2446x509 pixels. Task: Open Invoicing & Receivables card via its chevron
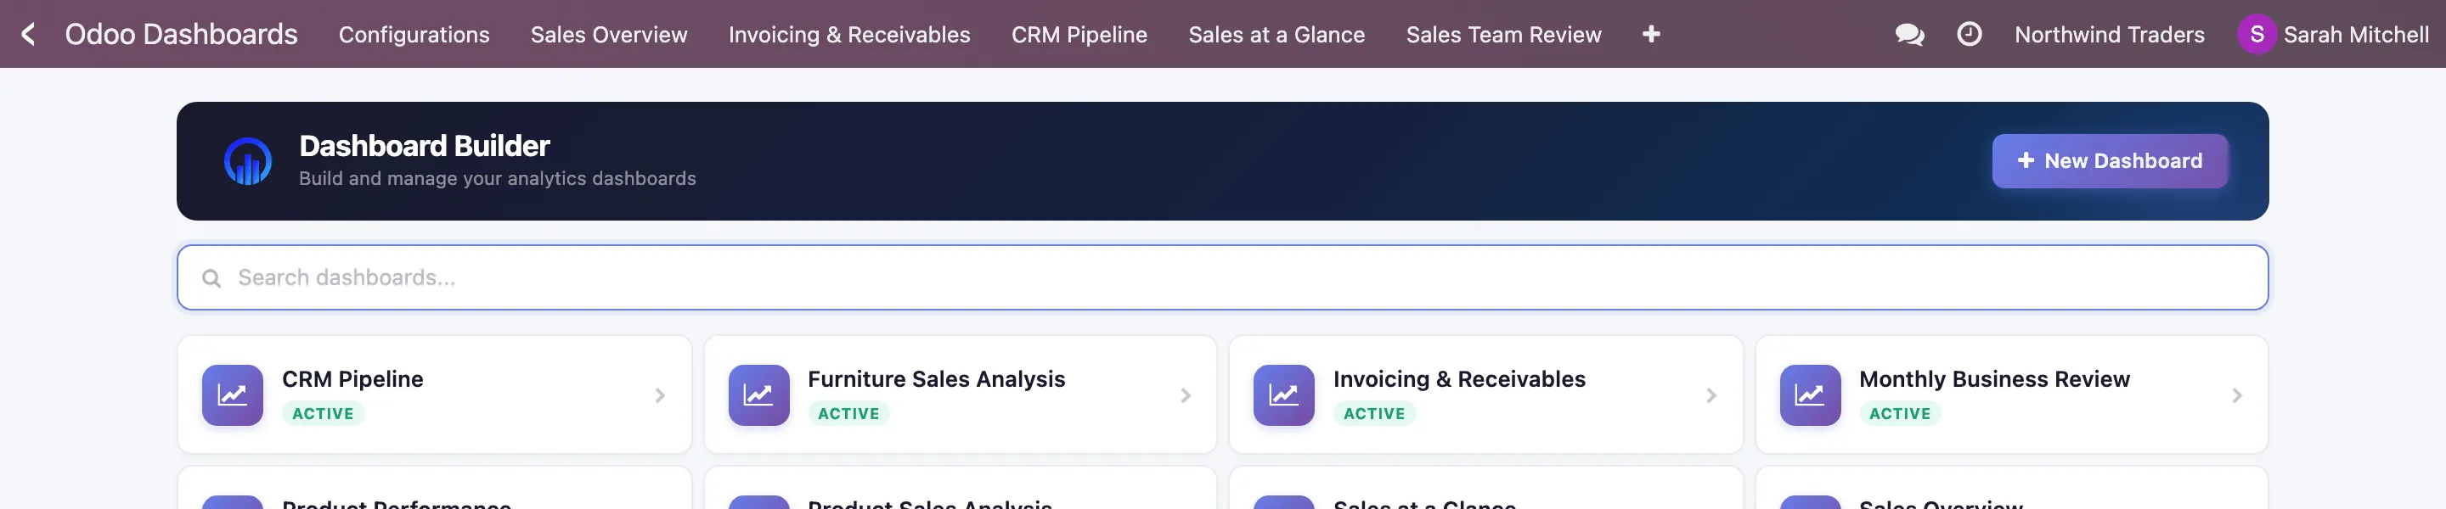pyautogui.click(x=1711, y=395)
